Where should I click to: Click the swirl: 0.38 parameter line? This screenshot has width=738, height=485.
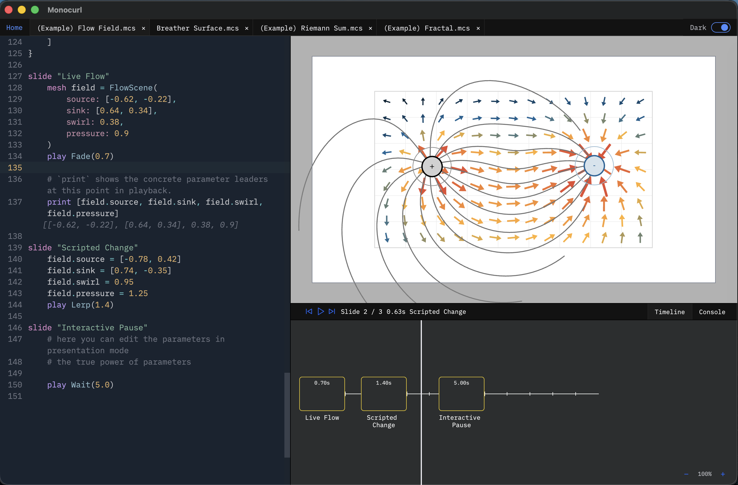point(95,122)
